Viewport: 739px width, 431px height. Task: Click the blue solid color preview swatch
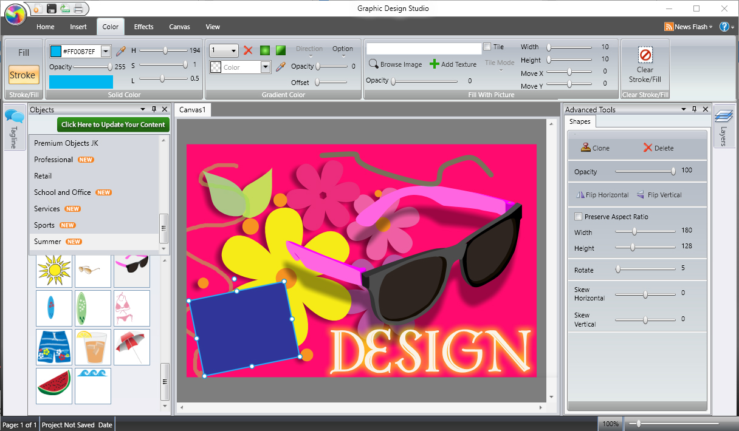[81, 82]
